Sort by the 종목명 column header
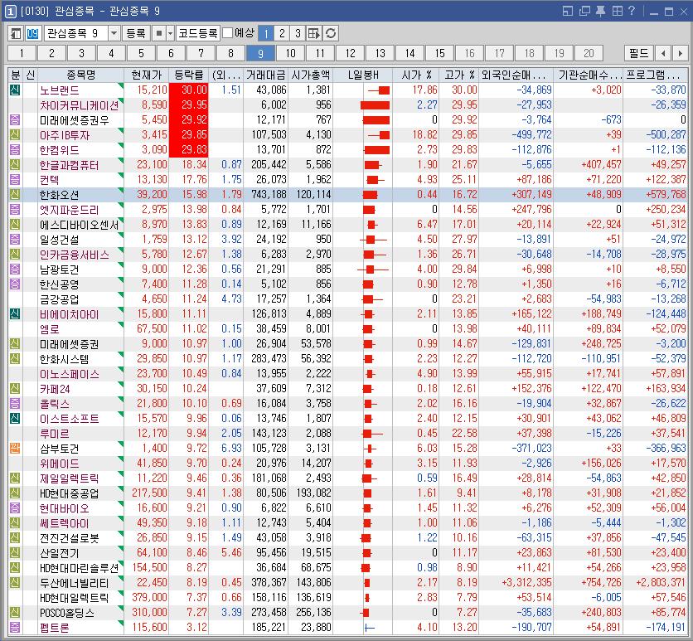 pos(81,75)
